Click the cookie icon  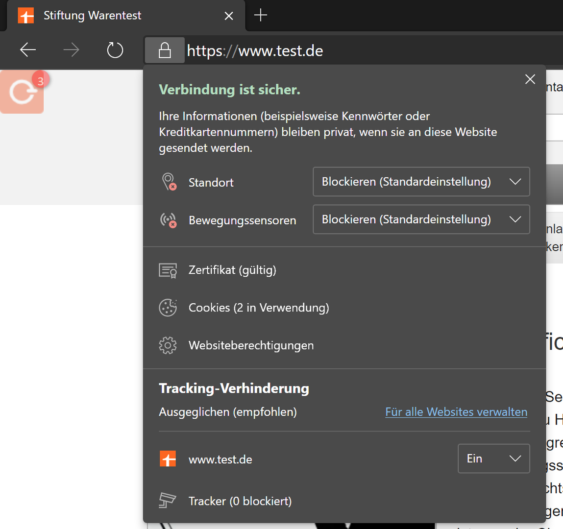[168, 308]
